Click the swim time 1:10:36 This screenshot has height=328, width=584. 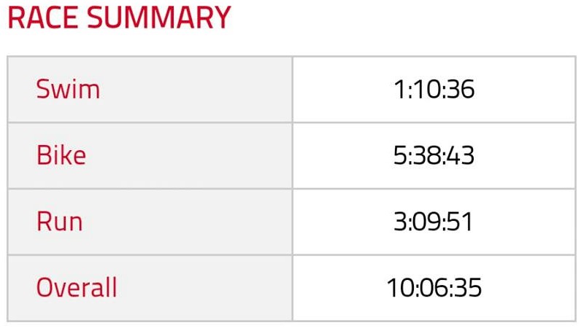434,90
